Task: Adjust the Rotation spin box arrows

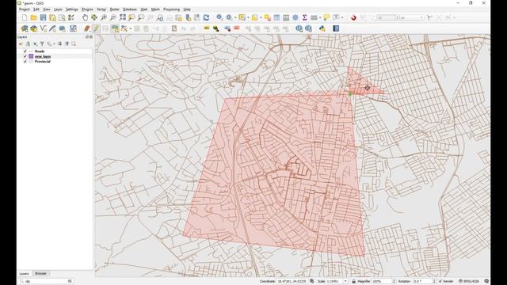Action: point(434,281)
